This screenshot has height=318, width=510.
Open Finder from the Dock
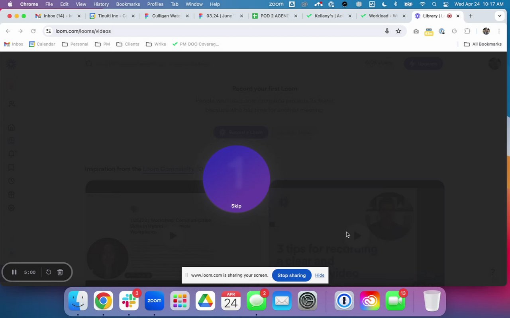[78, 301]
